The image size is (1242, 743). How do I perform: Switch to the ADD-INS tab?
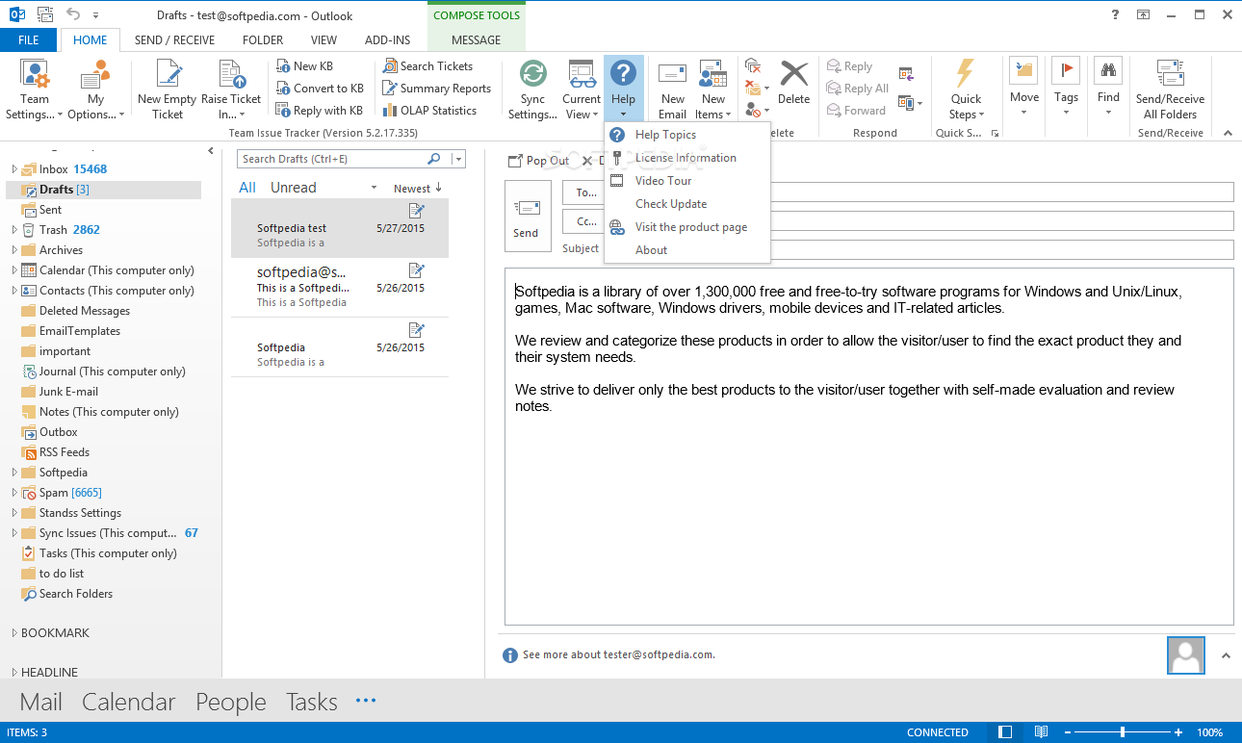388,40
